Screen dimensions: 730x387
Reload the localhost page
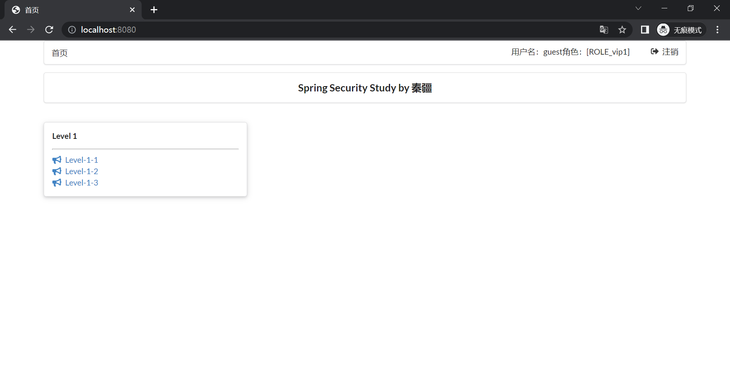click(x=49, y=30)
